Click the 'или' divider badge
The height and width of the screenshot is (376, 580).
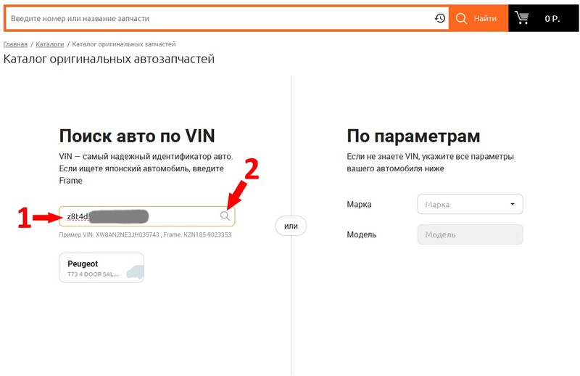click(291, 226)
